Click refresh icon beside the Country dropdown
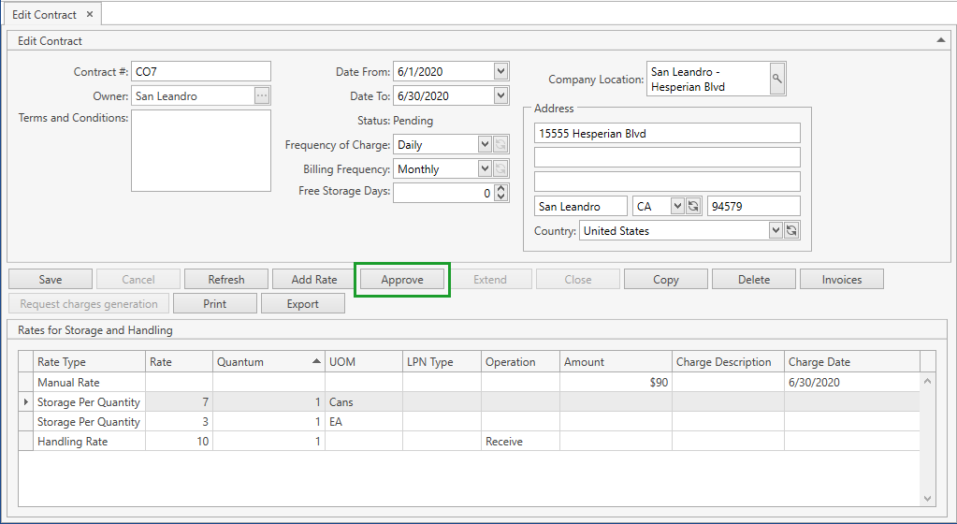This screenshot has height=524, width=957. click(x=791, y=230)
